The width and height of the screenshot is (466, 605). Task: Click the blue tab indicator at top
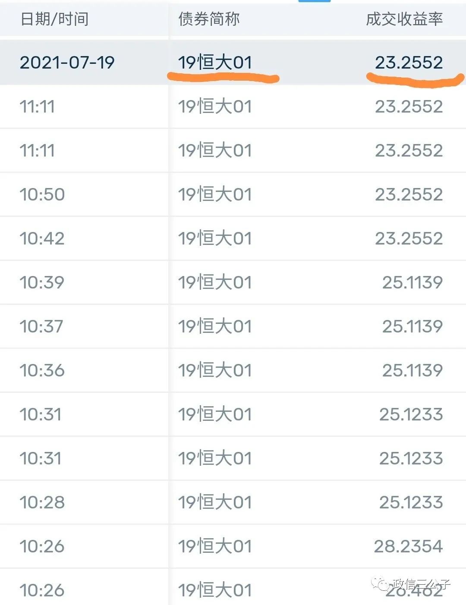click(x=314, y=1)
